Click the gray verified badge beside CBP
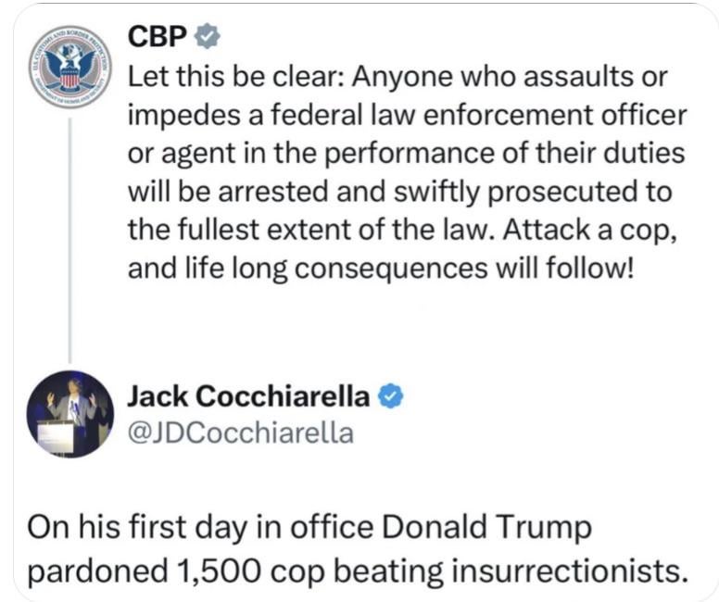Screen dimensions: 719x602 click(x=209, y=36)
